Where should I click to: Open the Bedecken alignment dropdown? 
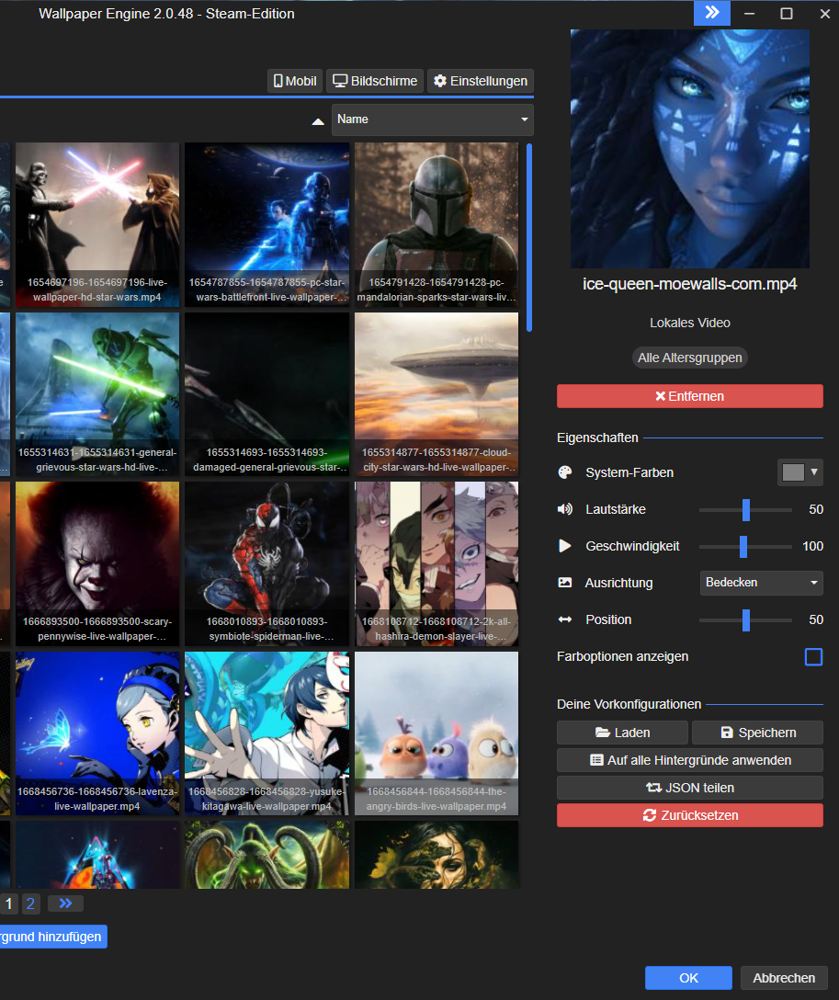[x=761, y=583]
